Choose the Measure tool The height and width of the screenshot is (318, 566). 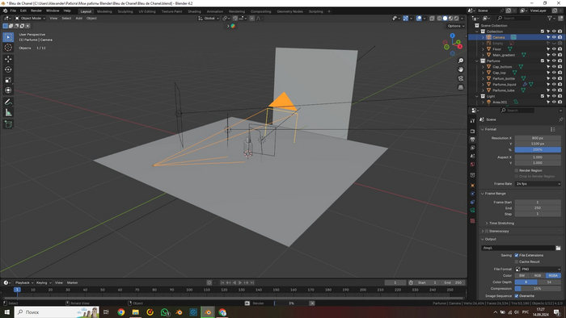[8, 113]
